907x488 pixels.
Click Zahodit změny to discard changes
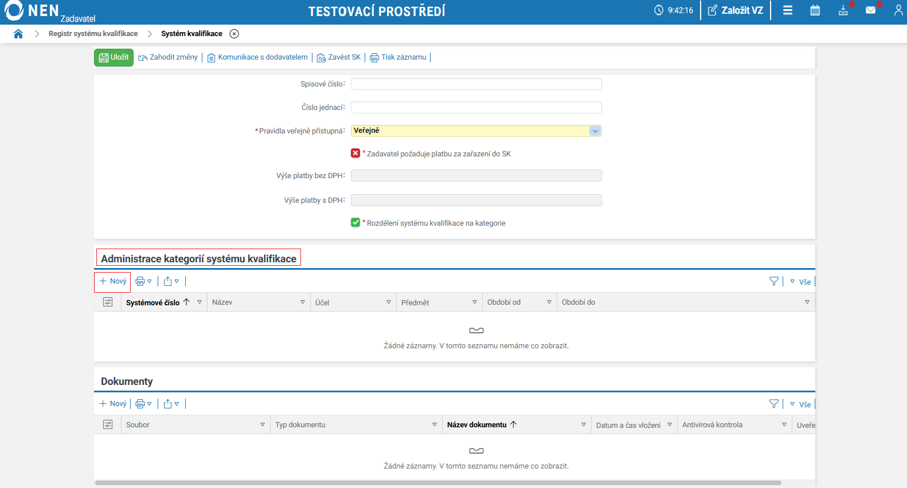pyautogui.click(x=168, y=57)
